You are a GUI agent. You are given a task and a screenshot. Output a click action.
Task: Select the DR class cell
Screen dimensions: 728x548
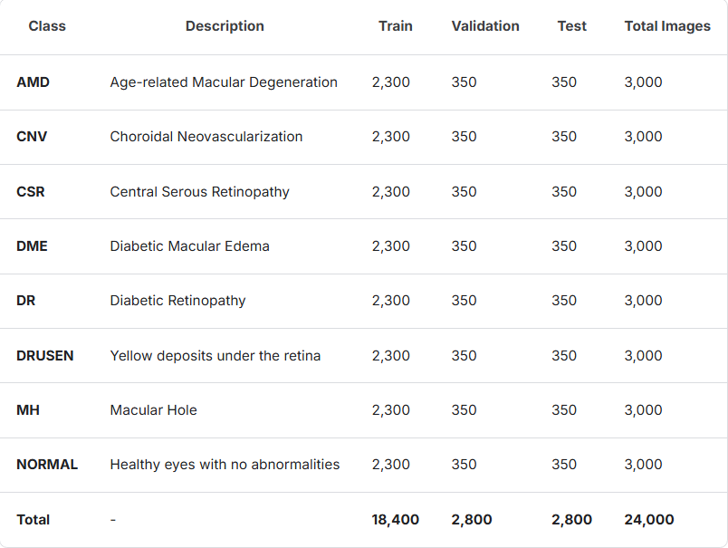click(x=26, y=301)
